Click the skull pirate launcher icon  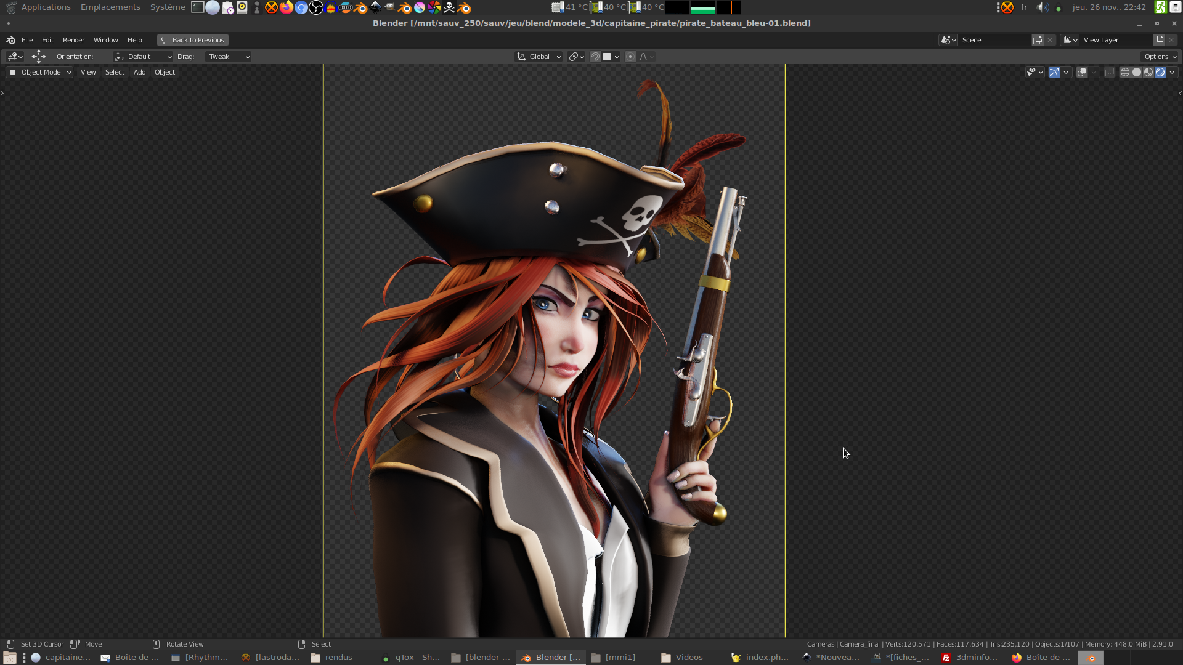(449, 7)
